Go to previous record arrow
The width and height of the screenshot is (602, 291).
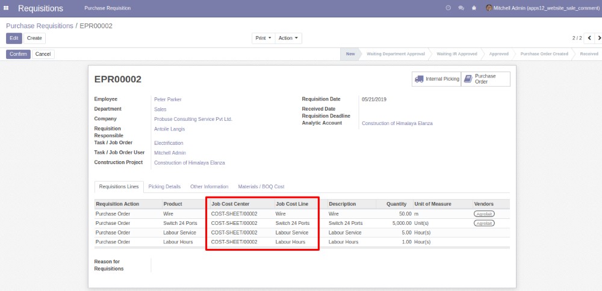click(589, 38)
